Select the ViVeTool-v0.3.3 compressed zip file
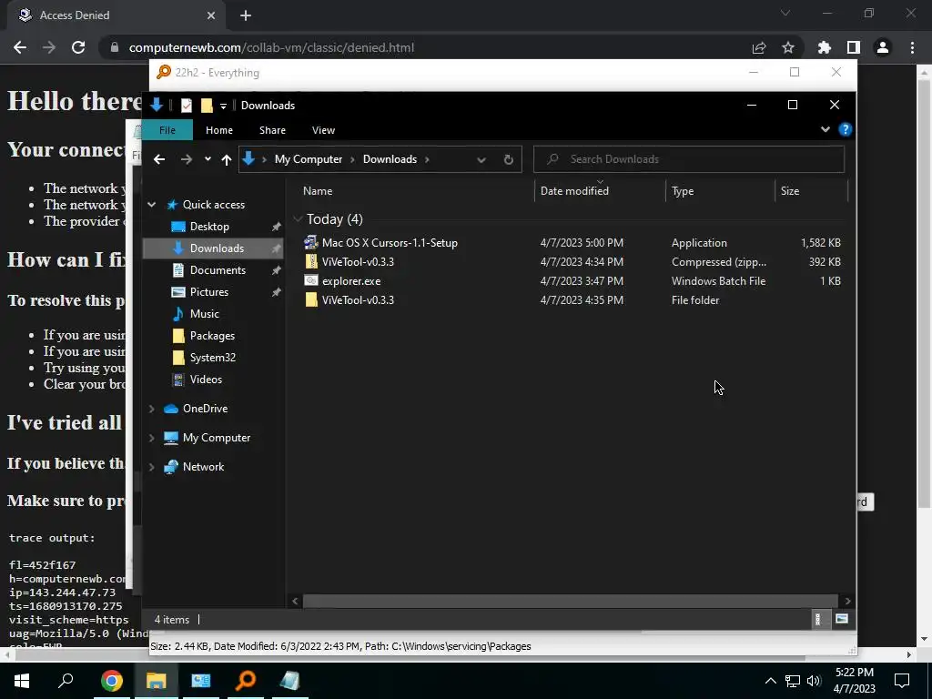The height and width of the screenshot is (699, 932). (x=358, y=261)
